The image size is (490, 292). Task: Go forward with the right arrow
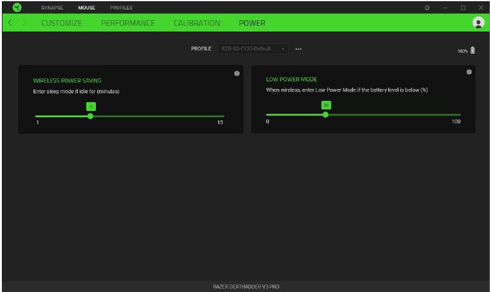[24, 23]
